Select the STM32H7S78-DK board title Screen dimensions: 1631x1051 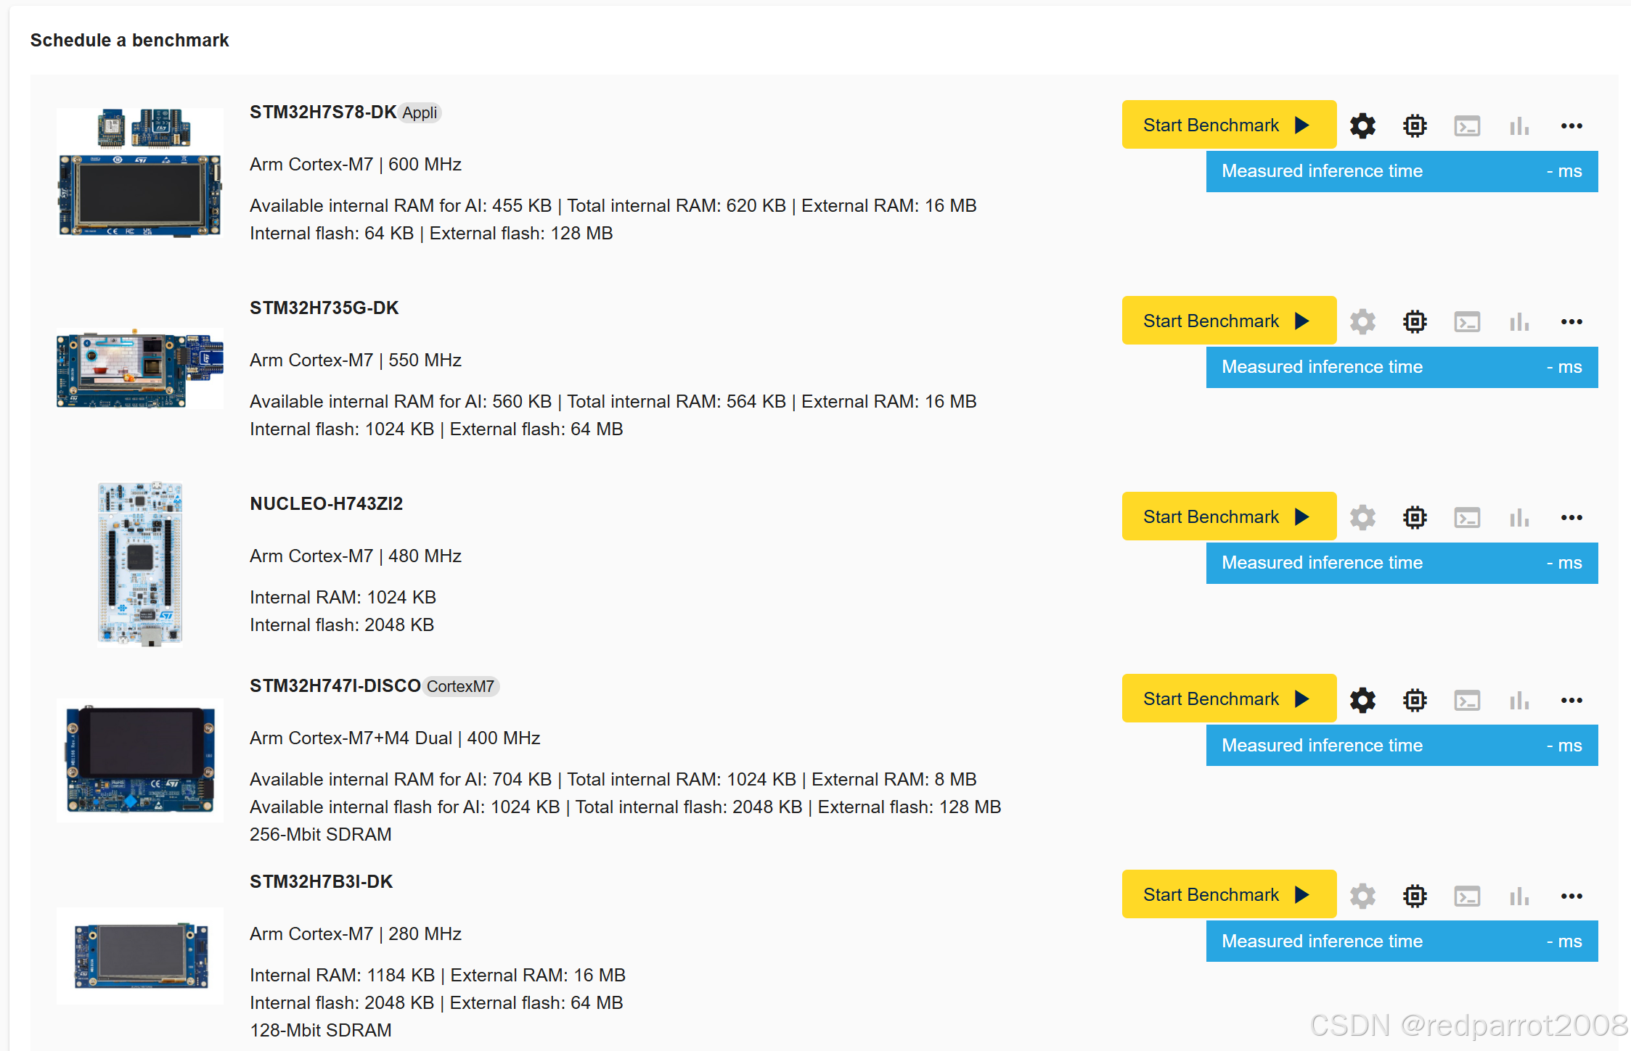pyautogui.click(x=323, y=112)
